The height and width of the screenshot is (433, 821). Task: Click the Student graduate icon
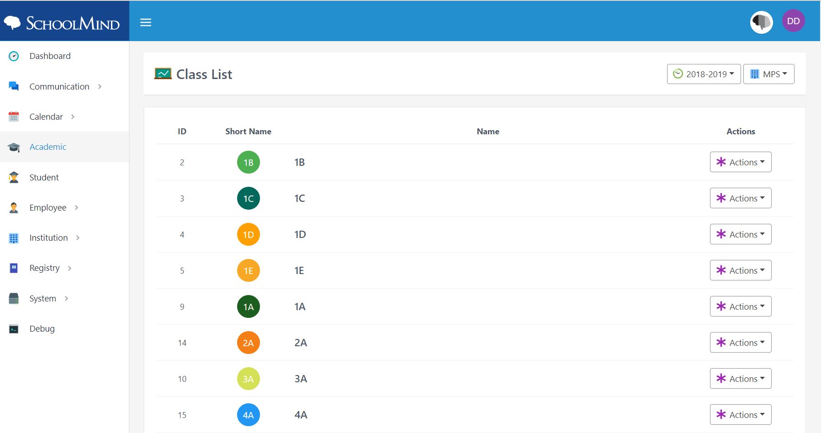14,177
